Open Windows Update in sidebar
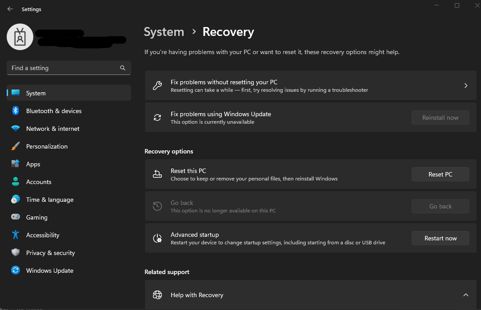Screen dimensions: 481x310 point(69,271)
